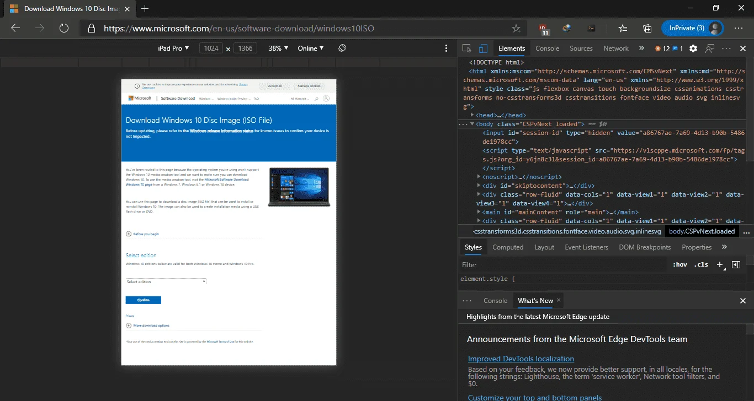Show more sidebar tabs chevron
Screen dimensions: 754x401
(724, 247)
